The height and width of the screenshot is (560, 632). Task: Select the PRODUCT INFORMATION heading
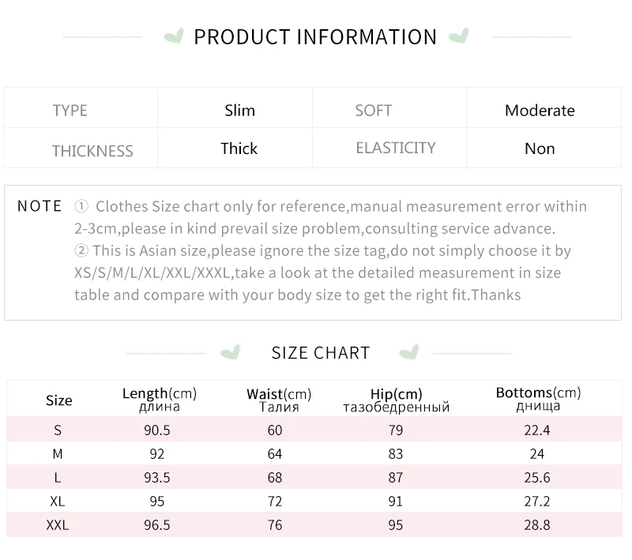tap(315, 37)
